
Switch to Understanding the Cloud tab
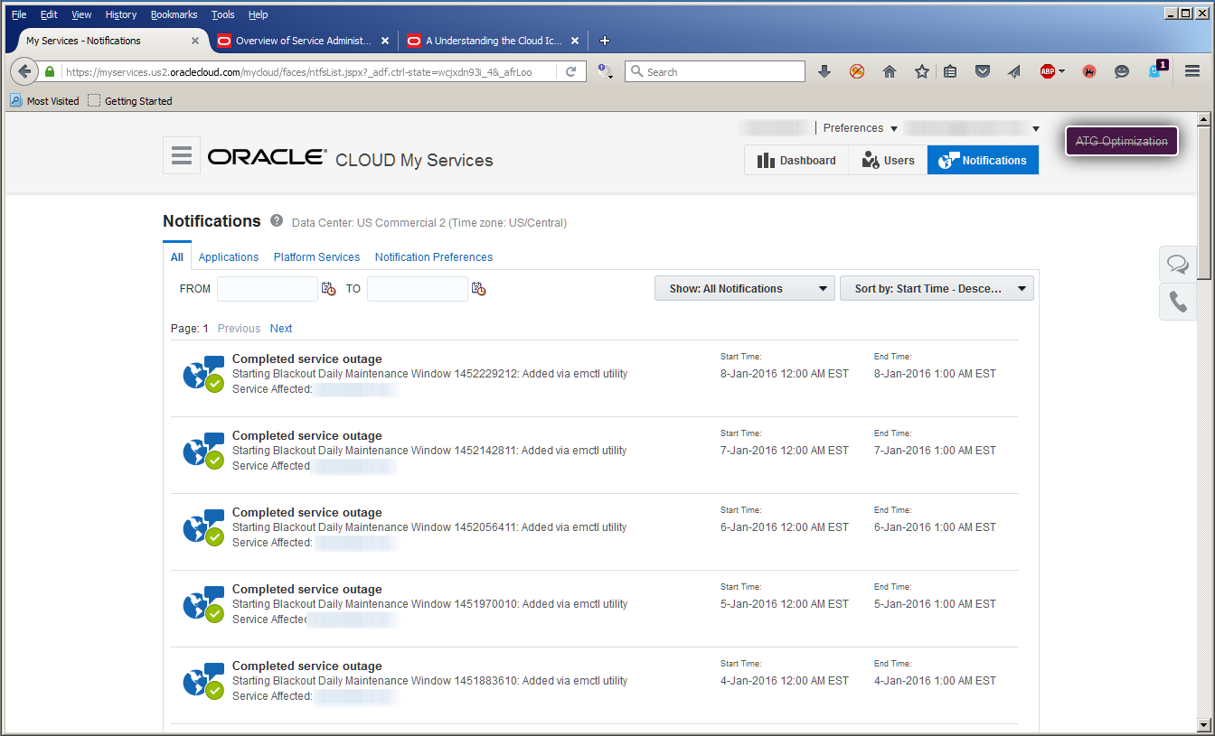494,41
